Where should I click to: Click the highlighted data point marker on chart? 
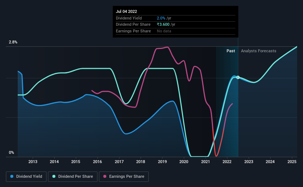pyautogui.click(x=238, y=77)
